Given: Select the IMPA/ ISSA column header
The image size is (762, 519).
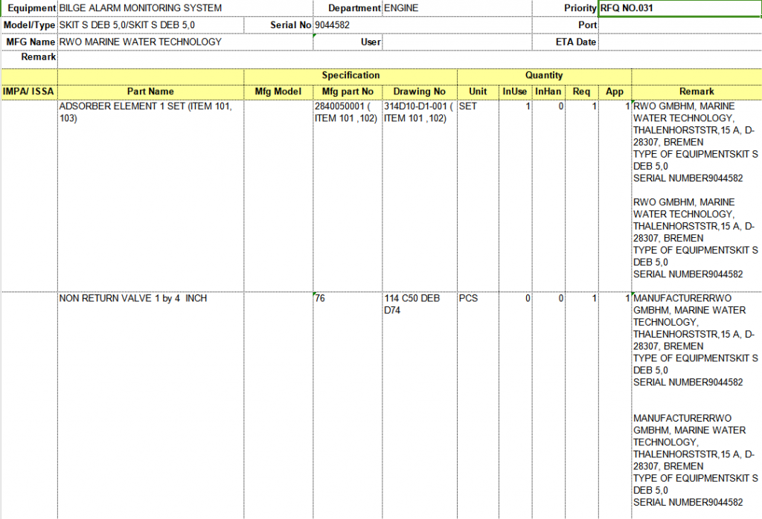Looking at the screenshot, I should [29, 91].
